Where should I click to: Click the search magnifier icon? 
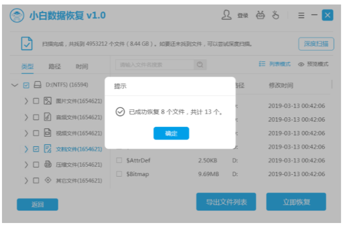(200, 65)
